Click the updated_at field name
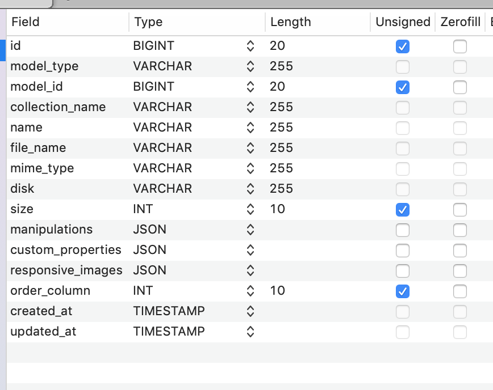The width and height of the screenshot is (493, 390). 43,332
